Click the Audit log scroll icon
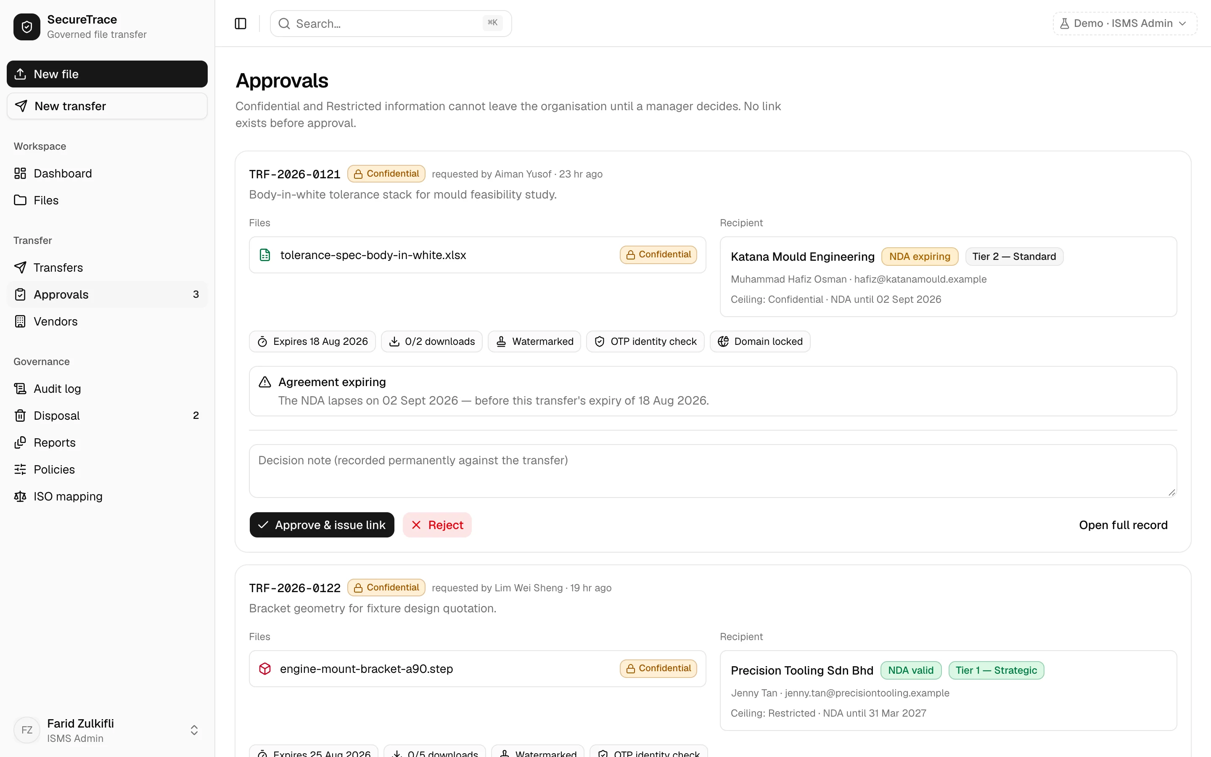 tap(20, 389)
